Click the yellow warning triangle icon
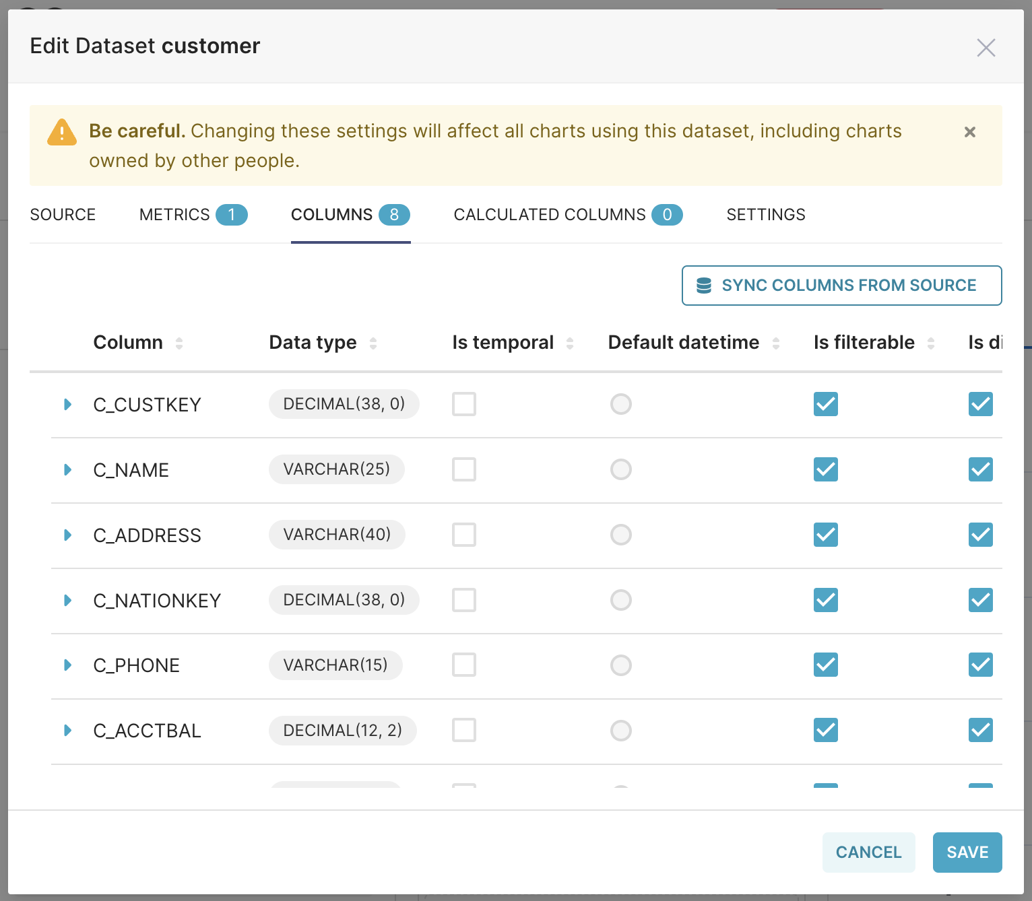The width and height of the screenshot is (1032, 901). click(62, 133)
